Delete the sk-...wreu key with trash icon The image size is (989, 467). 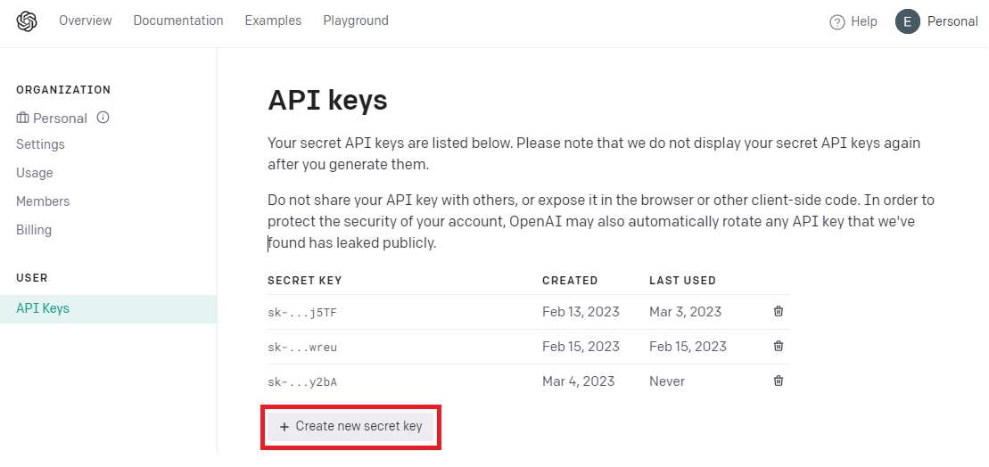779,346
